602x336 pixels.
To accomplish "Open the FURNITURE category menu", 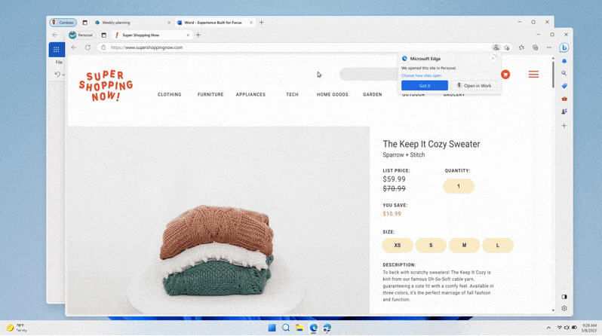I will tap(210, 94).
